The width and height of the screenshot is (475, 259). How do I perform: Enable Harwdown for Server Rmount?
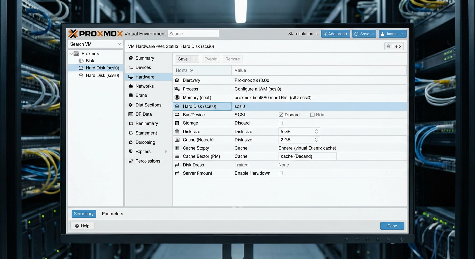[281, 173]
